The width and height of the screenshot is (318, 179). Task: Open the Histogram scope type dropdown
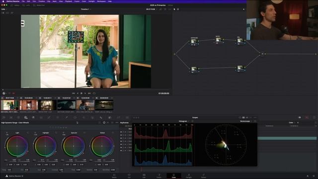tap(184, 121)
